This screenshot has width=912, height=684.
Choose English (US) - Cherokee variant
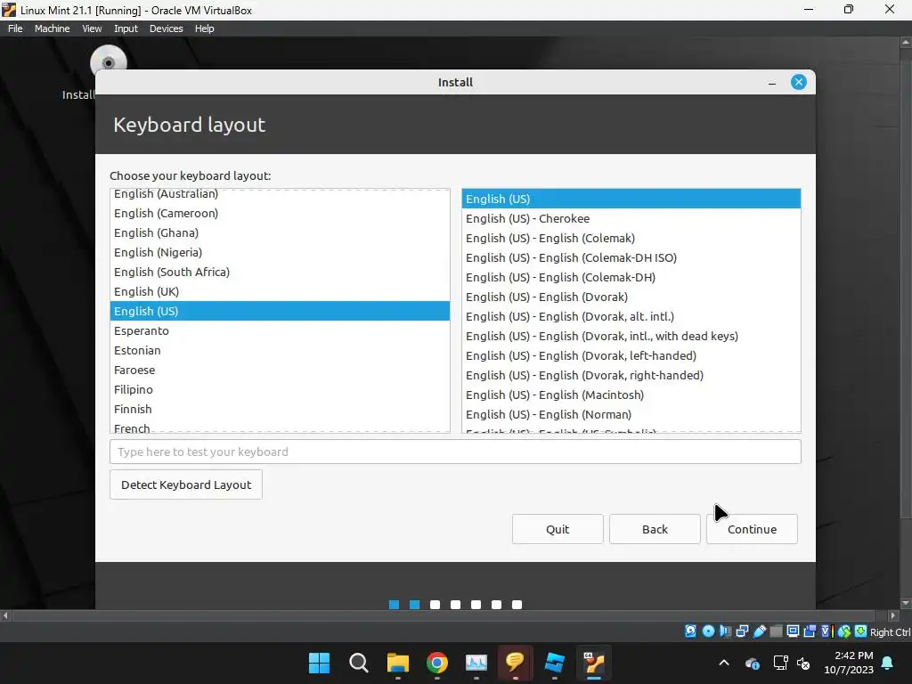[x=631, y=218]
